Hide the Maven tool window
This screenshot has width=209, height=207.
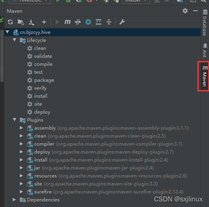(x=195, y=11)
